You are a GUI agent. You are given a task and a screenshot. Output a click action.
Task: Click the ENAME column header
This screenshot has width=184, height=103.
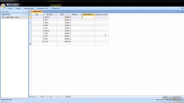pos(49,15)
